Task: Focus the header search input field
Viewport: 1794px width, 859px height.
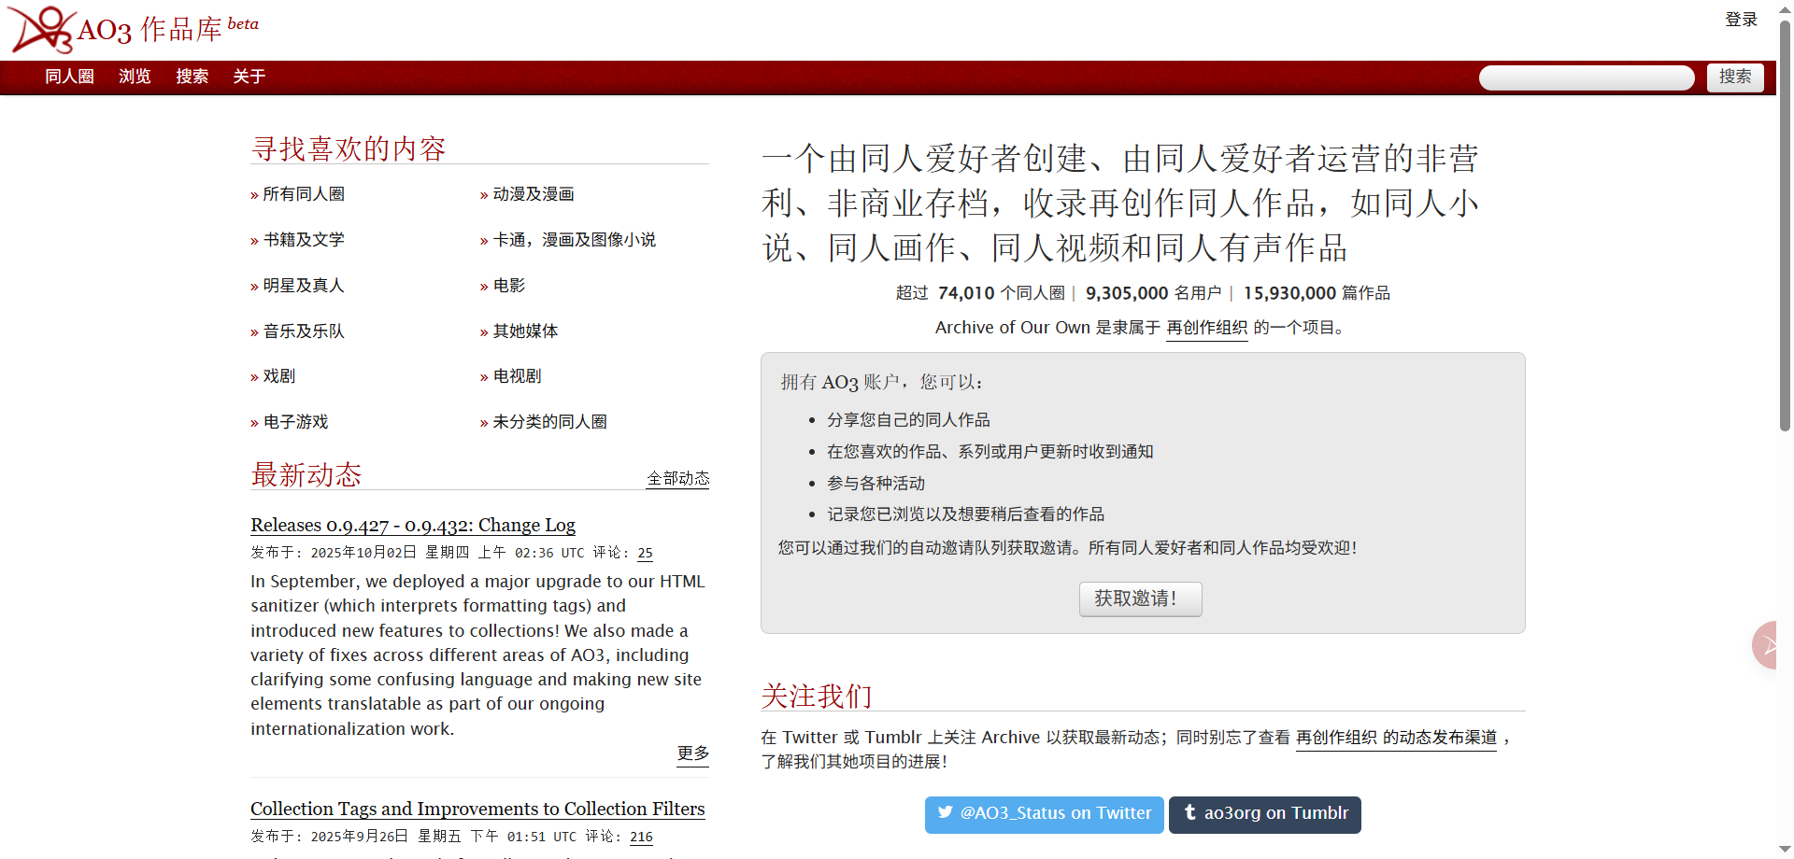Action: click(1586, 77)
